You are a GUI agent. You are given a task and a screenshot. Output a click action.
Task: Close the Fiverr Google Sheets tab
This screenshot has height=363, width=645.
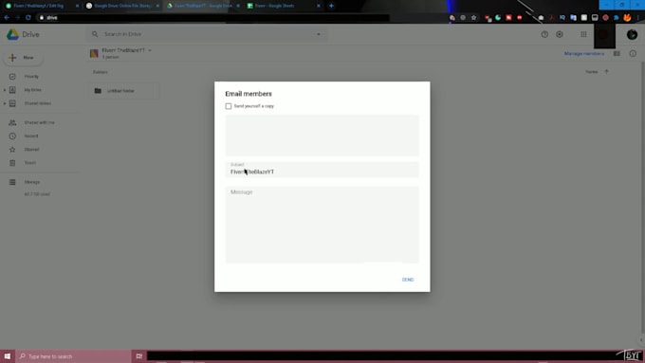pos(319,6)
